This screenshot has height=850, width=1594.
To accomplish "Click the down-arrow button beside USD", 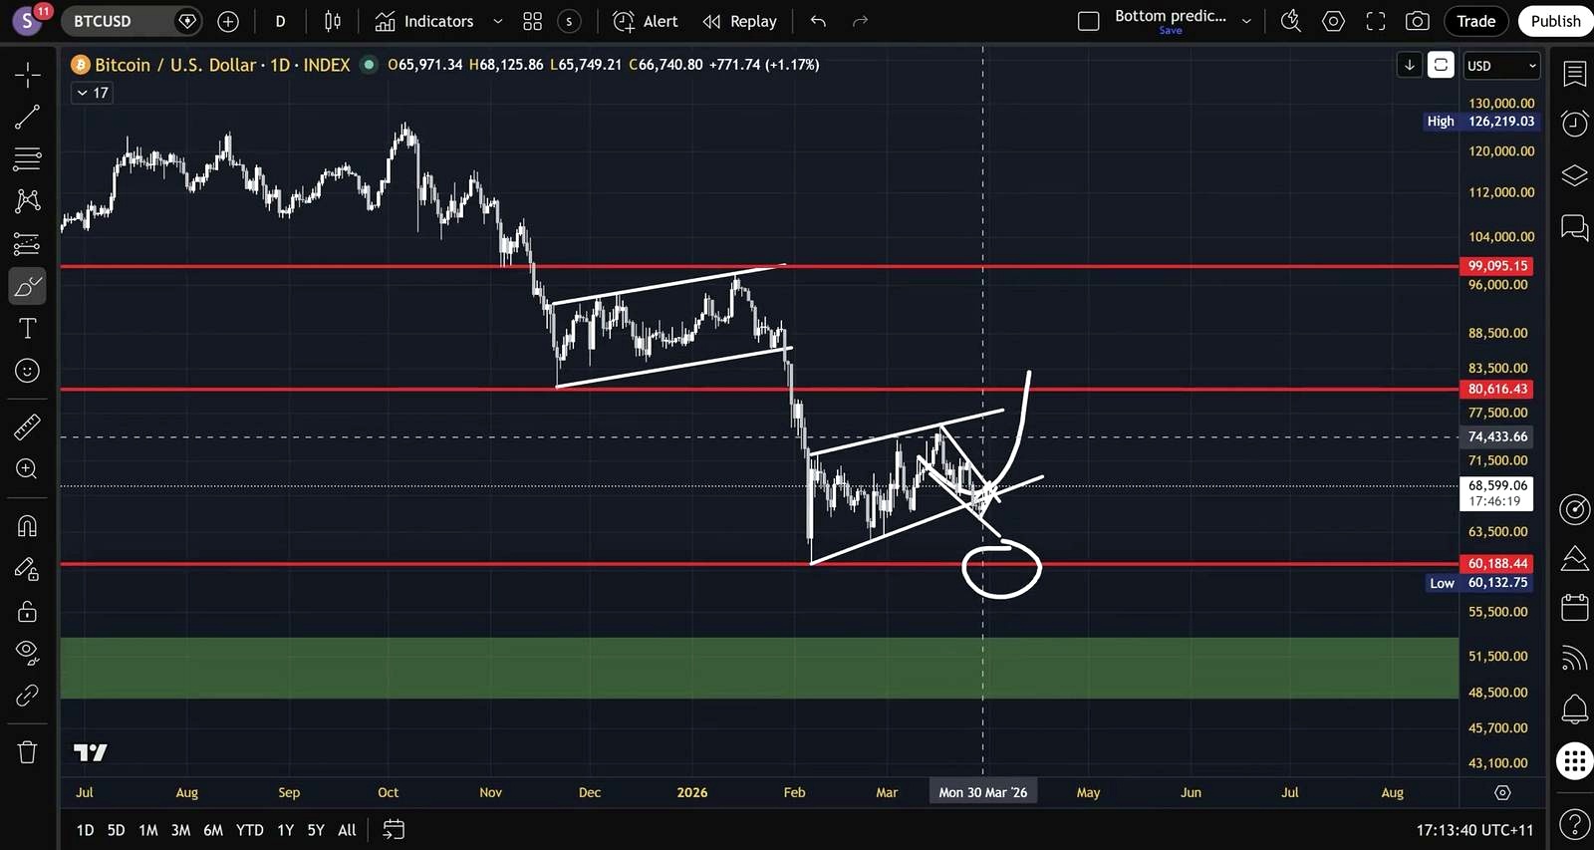I will click(x=1410, y=65).
